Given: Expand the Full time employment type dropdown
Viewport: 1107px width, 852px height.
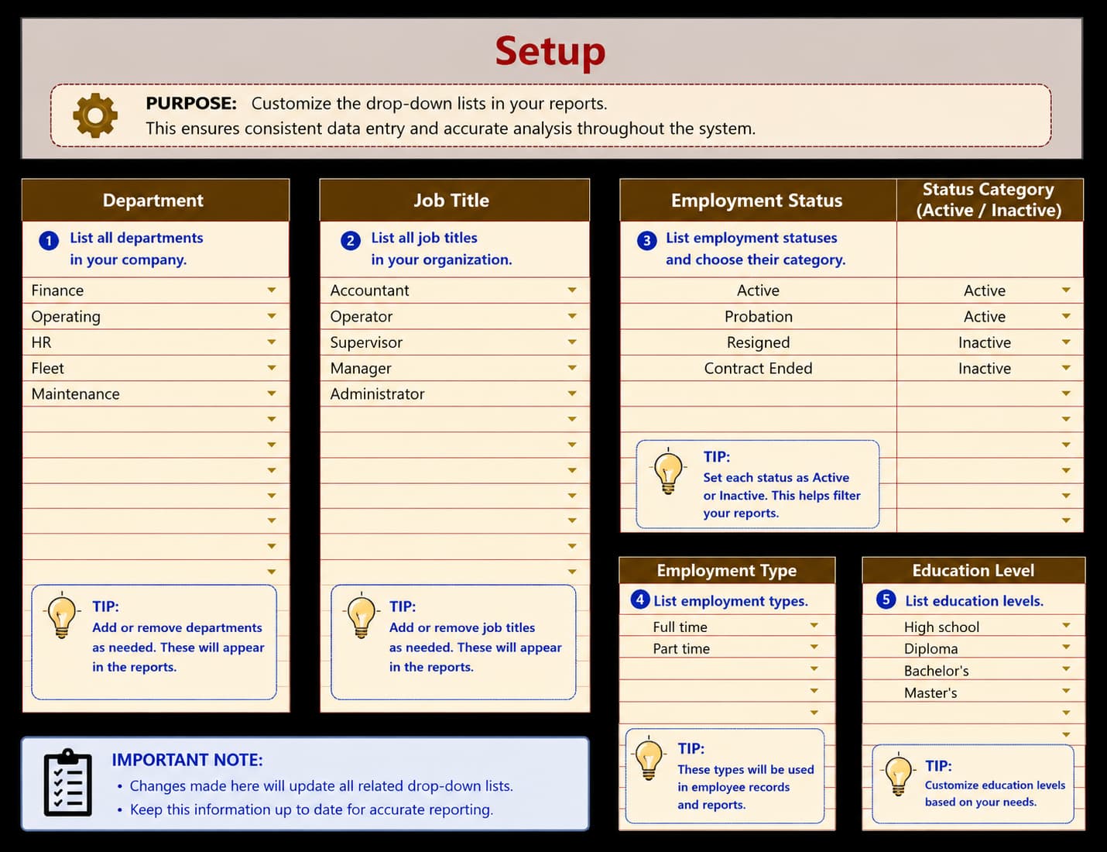Looking at the screenshot, I should point(814,625).
